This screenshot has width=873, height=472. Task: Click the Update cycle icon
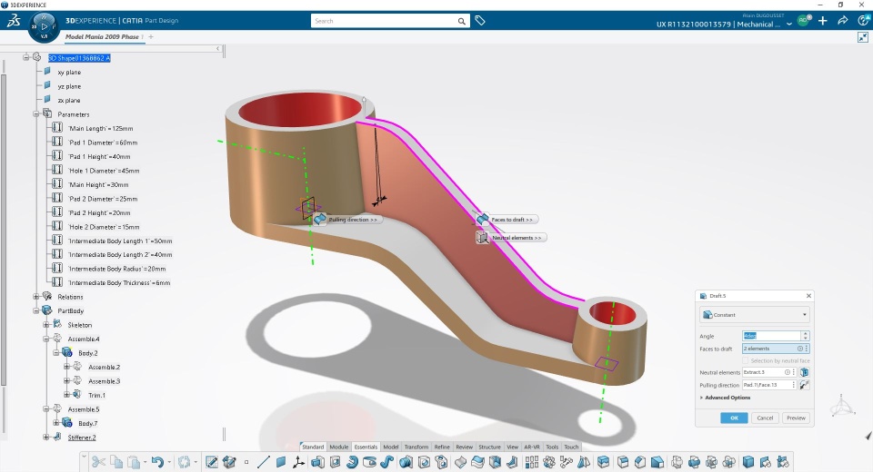184,462
